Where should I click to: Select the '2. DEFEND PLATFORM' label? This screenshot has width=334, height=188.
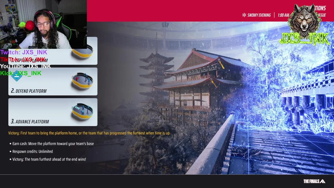coord(29,91)
